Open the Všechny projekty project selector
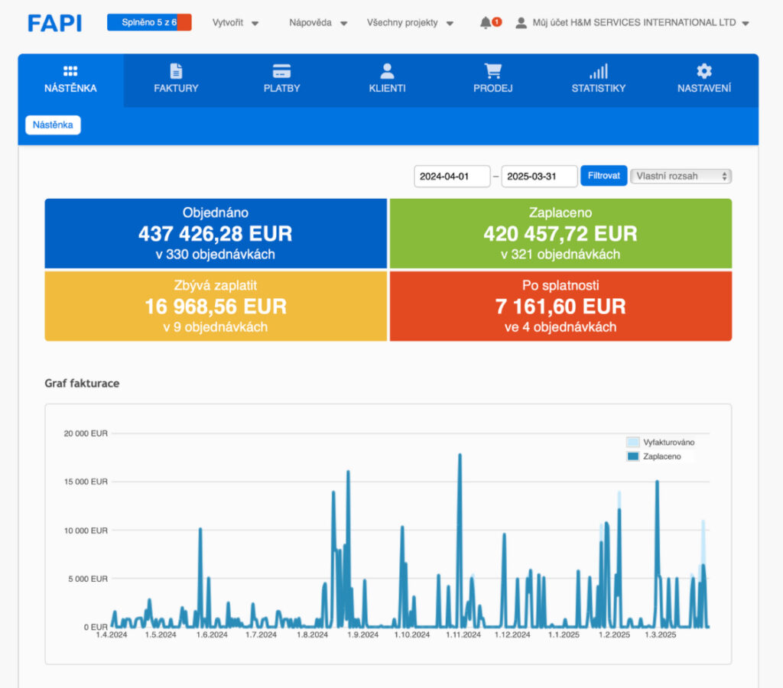 point(410,22)
